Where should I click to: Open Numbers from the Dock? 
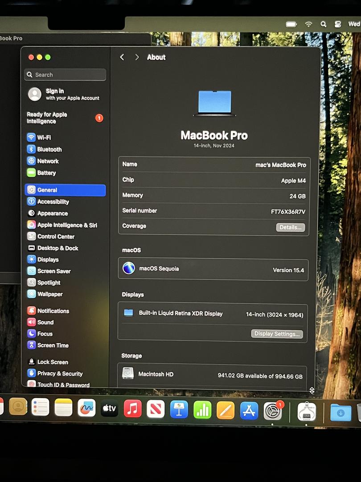point(202,410)
